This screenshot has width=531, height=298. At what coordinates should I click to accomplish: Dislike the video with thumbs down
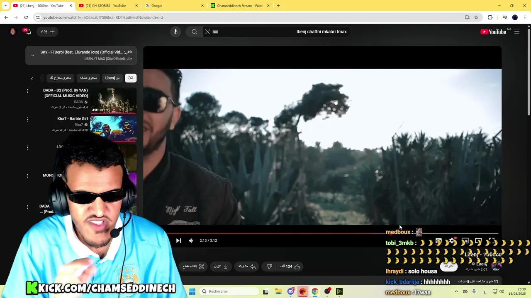[x=269, y=267]
